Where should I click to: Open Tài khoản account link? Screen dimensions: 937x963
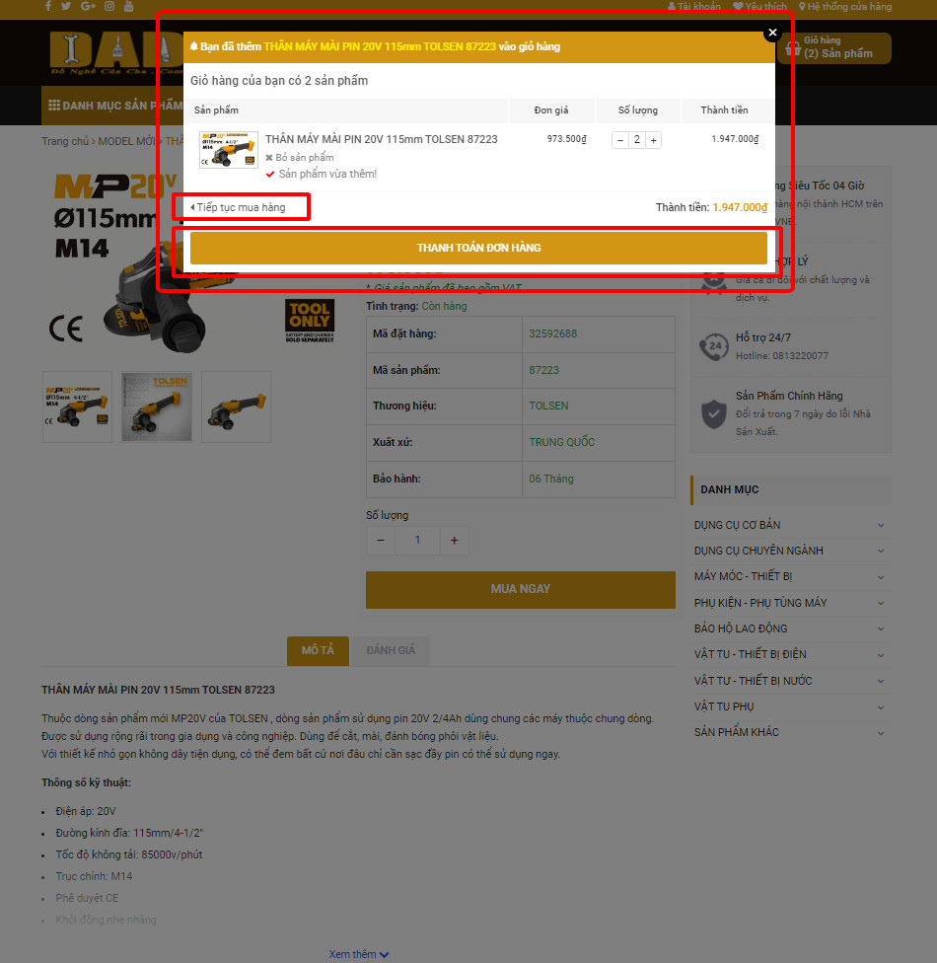click(693, 6)
